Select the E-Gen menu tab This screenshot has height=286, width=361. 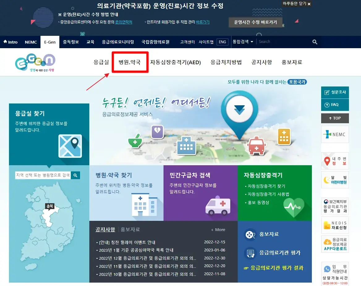50,42
